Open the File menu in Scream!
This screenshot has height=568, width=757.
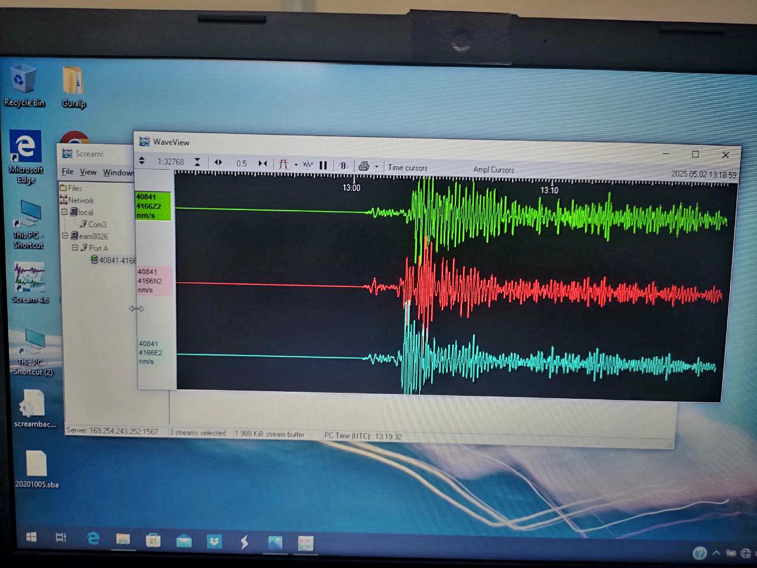(68, 172)
